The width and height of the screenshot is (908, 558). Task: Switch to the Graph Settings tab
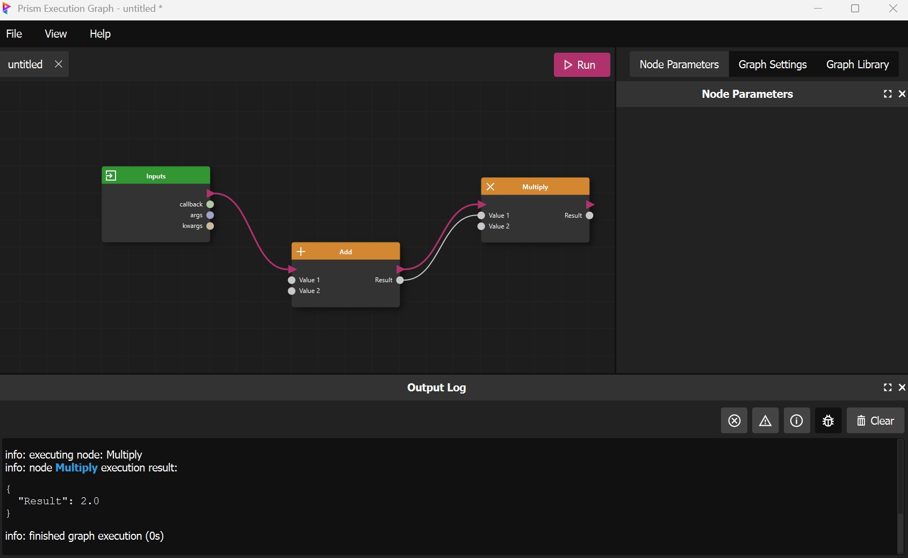click(772, 65)
